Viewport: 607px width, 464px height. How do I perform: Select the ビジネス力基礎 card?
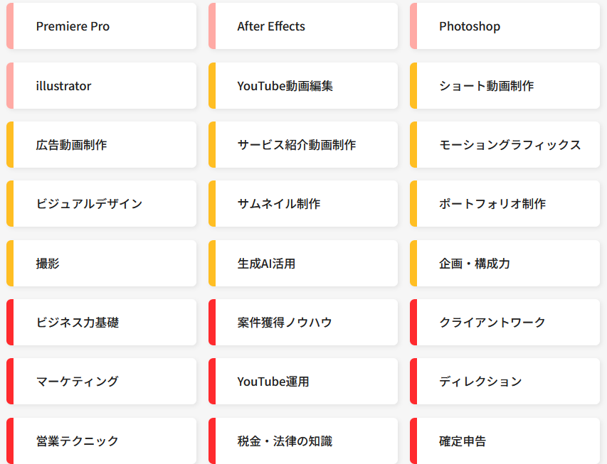[x=102, y=322]
